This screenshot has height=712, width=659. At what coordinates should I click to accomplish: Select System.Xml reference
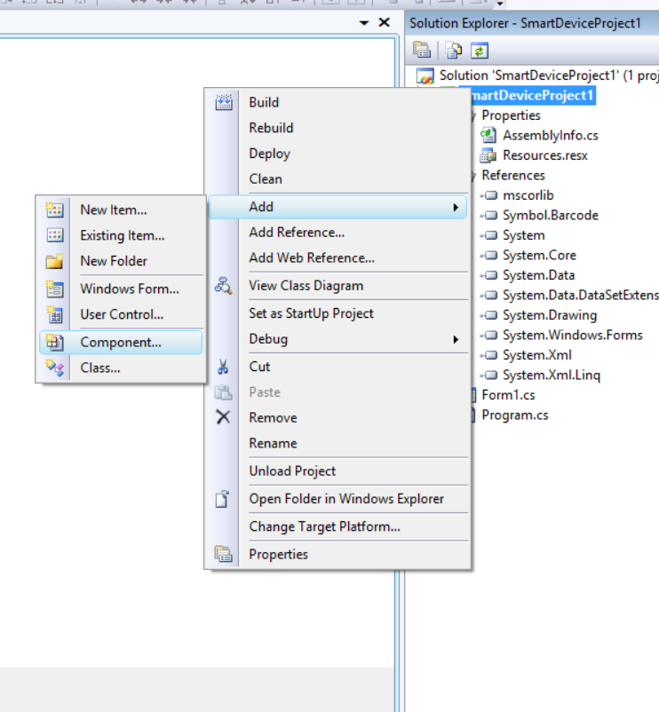coord(536,355)
